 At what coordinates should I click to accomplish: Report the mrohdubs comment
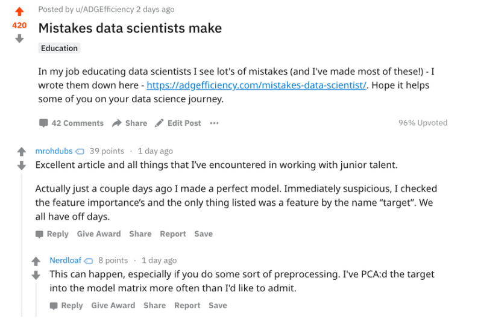(x=173, y=234)
